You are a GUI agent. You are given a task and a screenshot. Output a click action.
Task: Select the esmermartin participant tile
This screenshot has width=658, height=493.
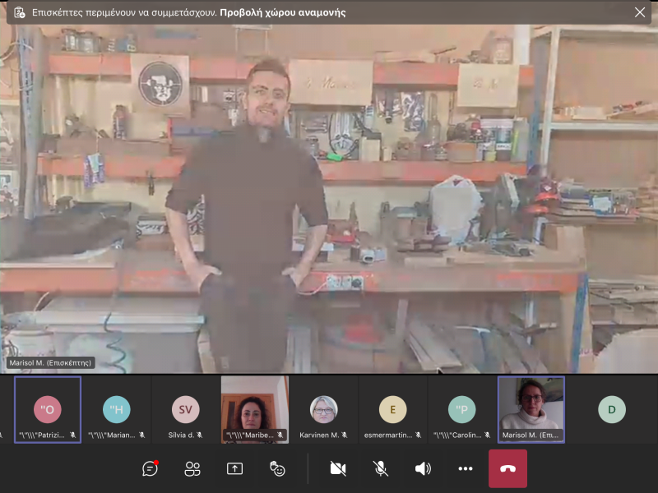392,408
